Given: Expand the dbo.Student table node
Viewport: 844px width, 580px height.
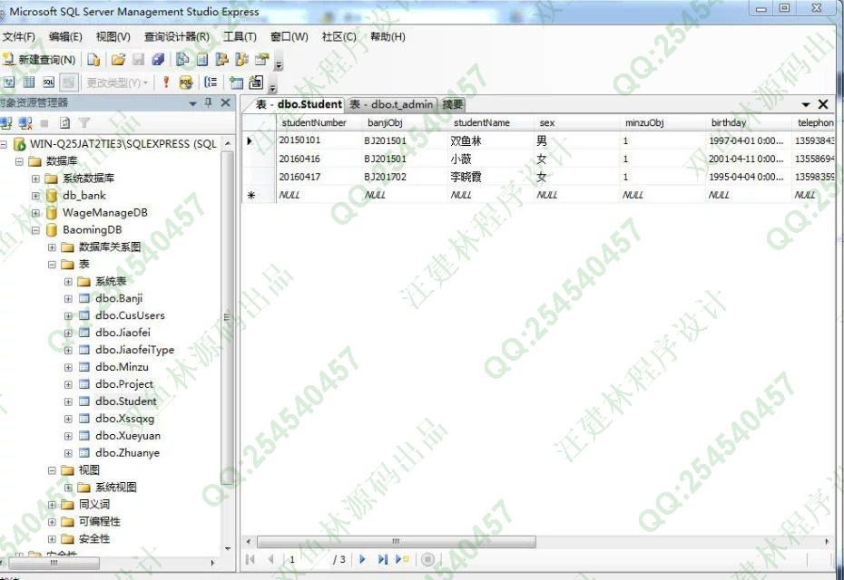Looking at the screenshot, I should tap(68, 401).
